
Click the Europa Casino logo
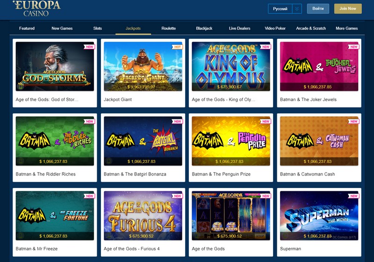coord(37,8)
